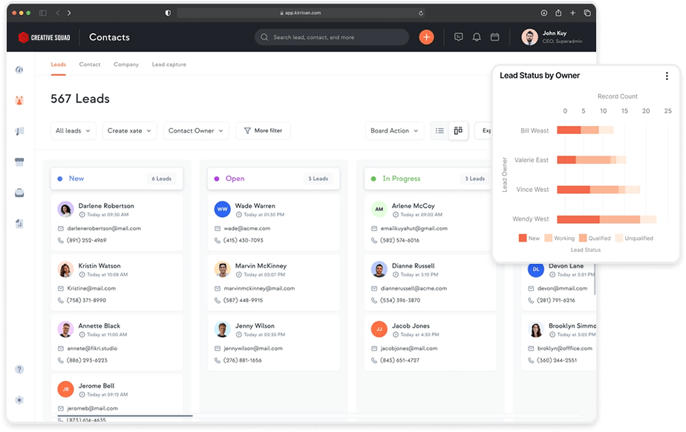Image resolution: width=686 pixels, height=432 pixels.
Task: Click Dianne Russell's lead name
Action: (413, 266)
